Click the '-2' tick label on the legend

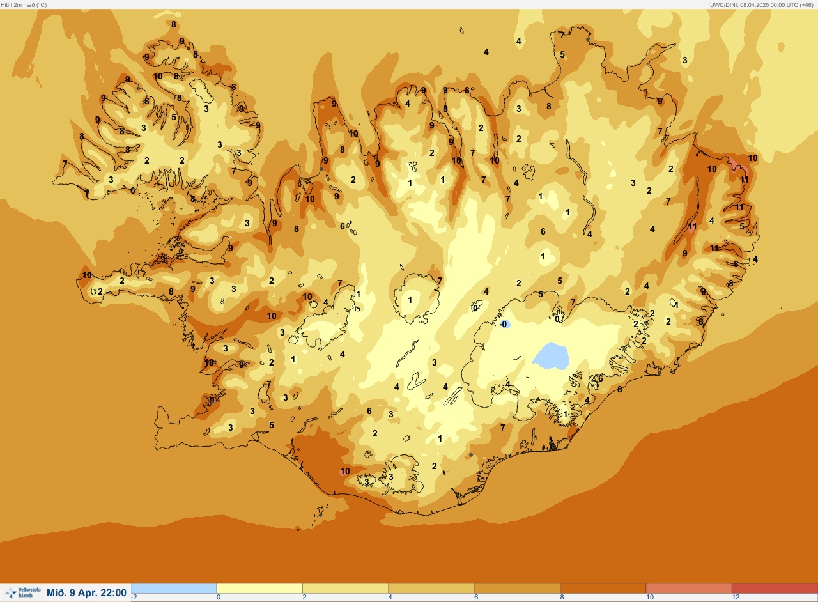pos(134,598)
